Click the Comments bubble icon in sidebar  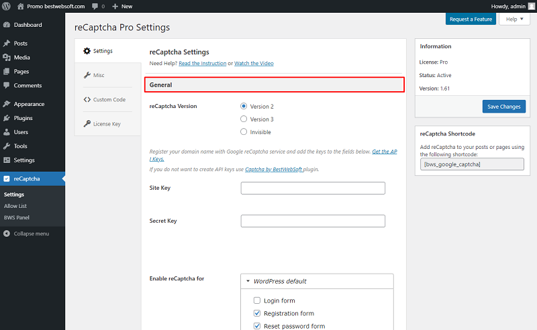click(7, 85)
